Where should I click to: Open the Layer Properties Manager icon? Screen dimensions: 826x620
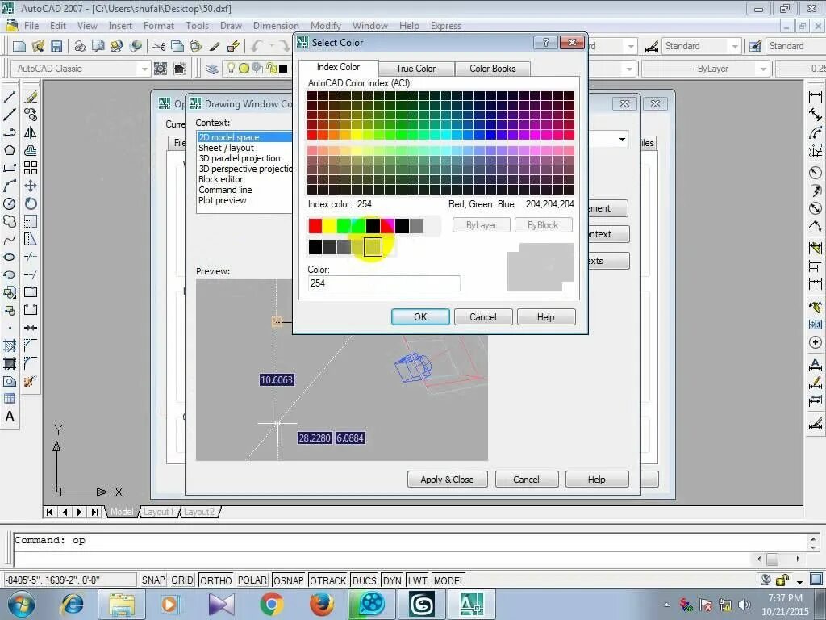tap(212, 69)
